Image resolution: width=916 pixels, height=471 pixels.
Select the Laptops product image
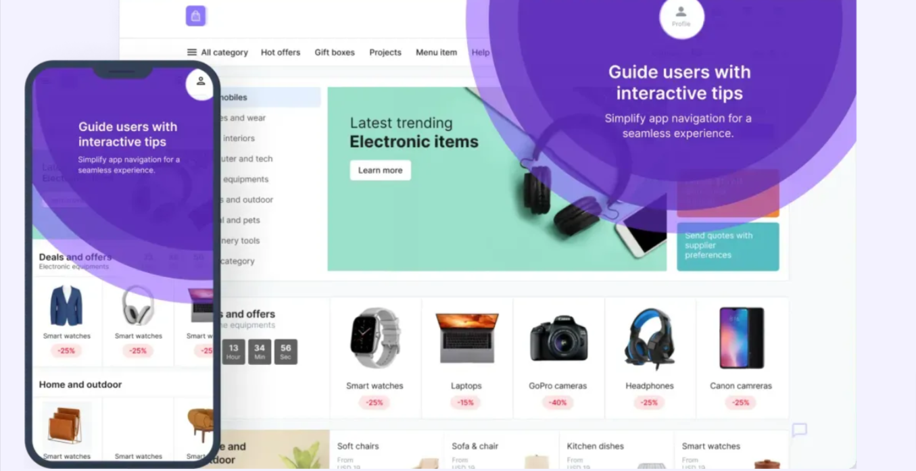pyautogui.click(x=466, y=338)
